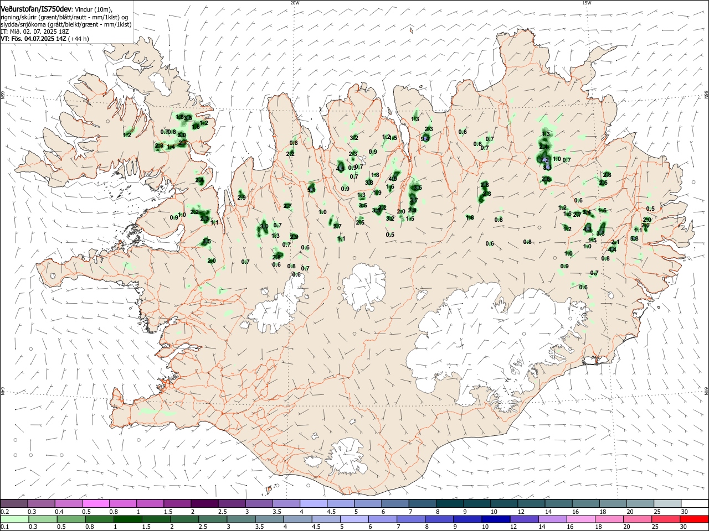709x531 pixels.
Task: Select the lower legend lilac swatch starting at 14
Action: click(x=552, y=519)
